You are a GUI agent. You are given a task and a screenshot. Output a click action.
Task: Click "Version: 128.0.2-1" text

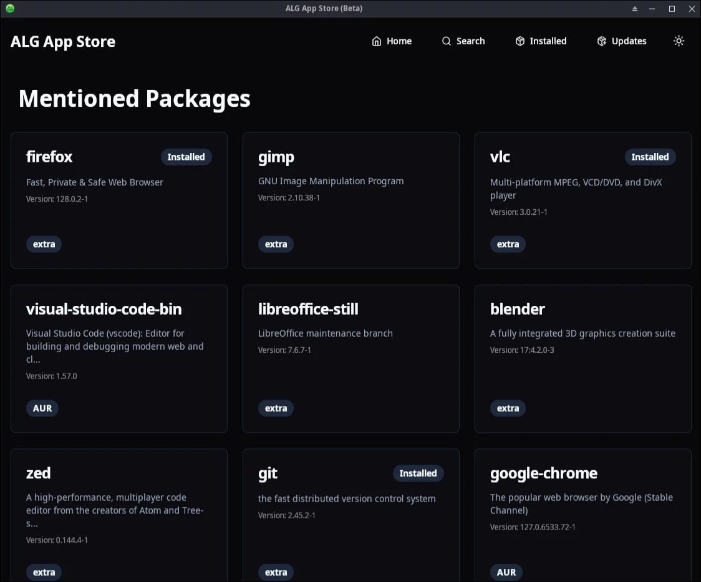57,199
